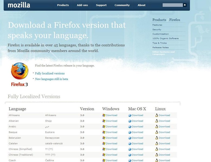Click the Language column header

coord(17,109)
